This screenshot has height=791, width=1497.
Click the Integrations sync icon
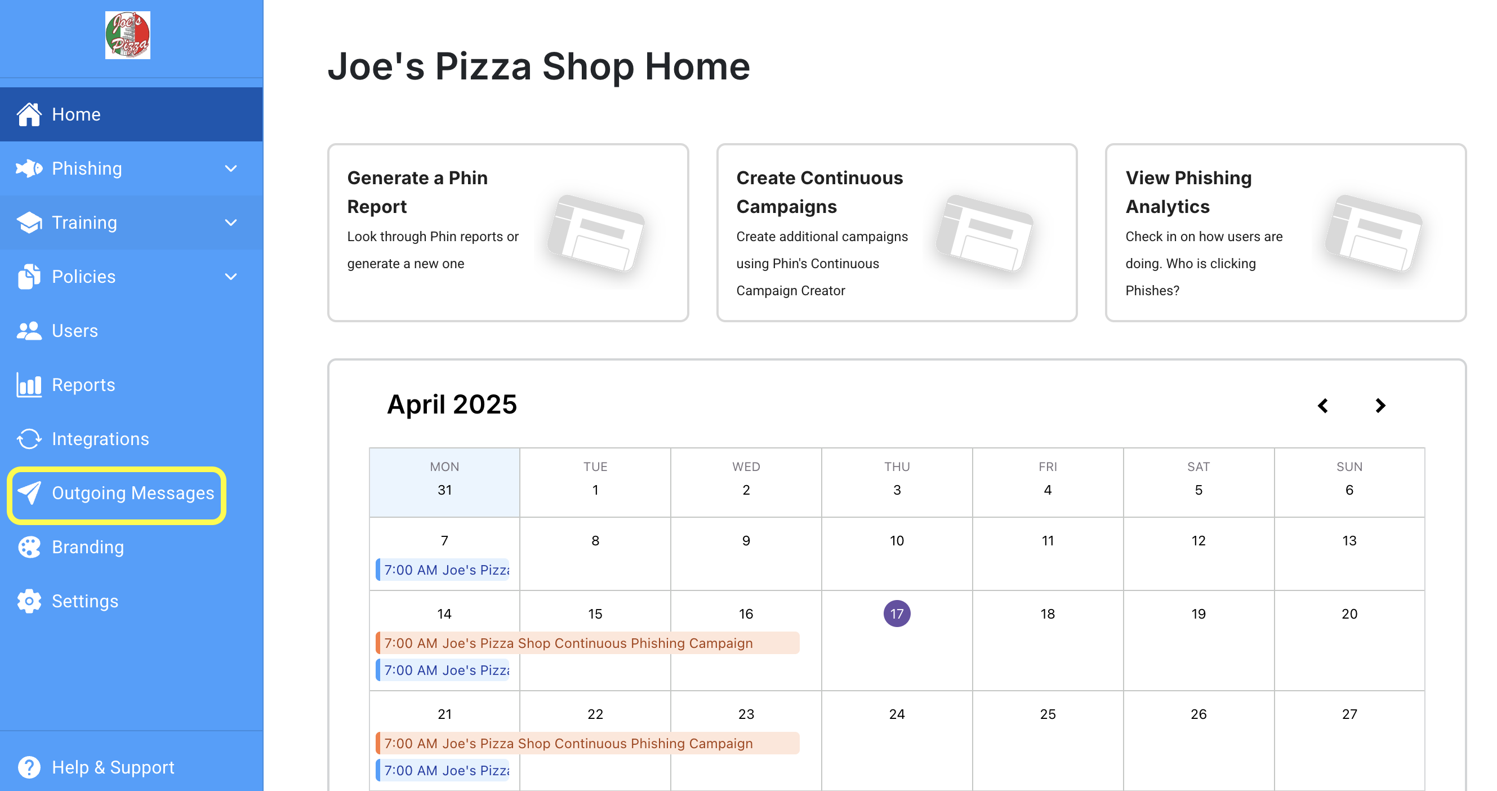click(29, 439)
